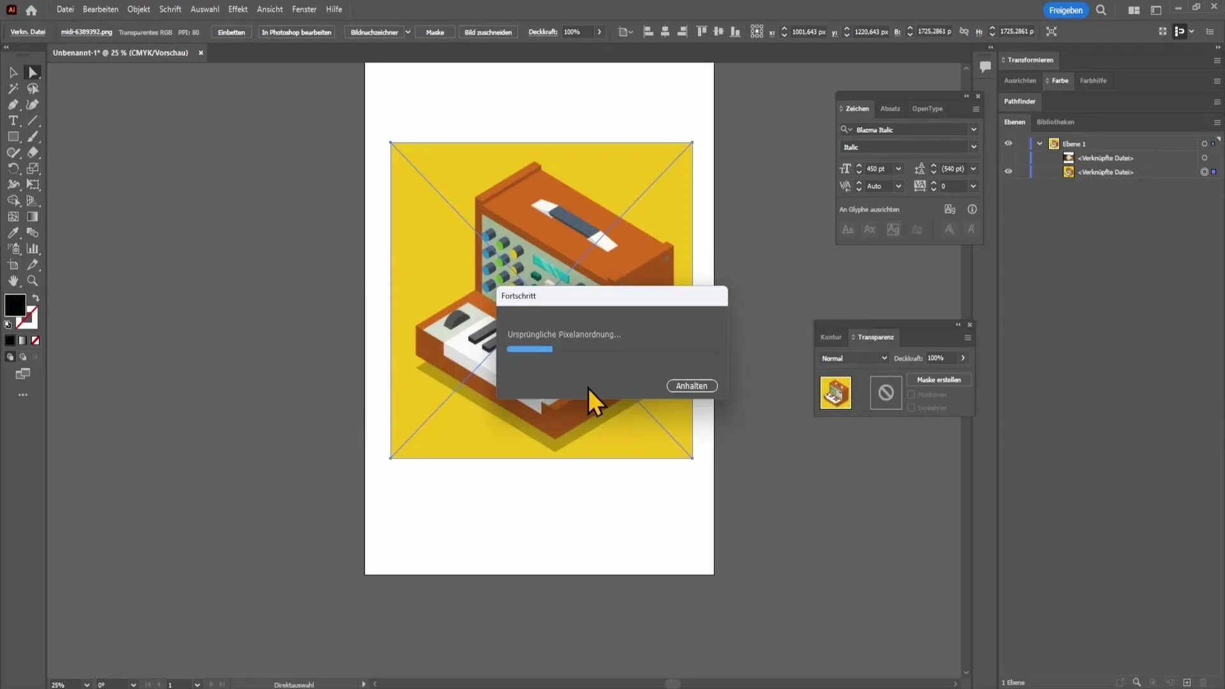Click the Maske erstellen button
This screenshot has height=689, width=1225.
pos(939,380)
